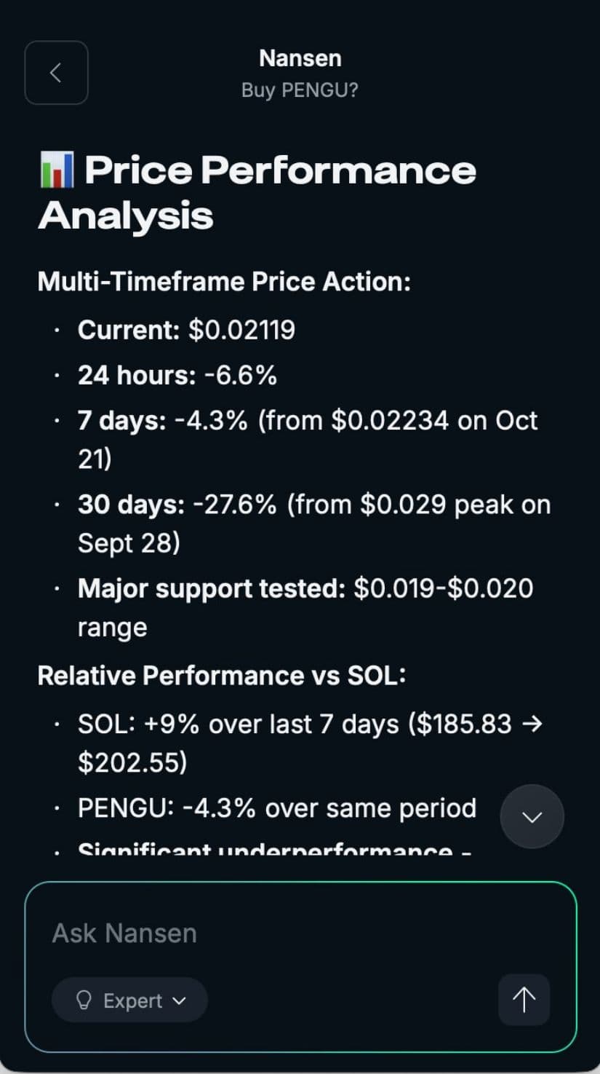The image size is (600, 1074).
Task: Open the Nansen header title
Action: coord(300,58)
